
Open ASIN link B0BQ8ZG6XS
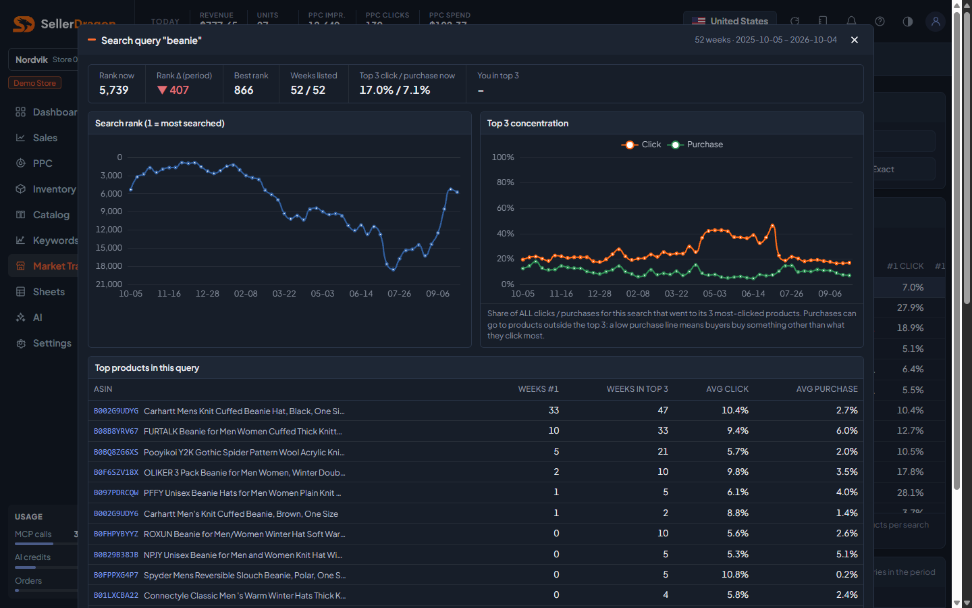click(x=116, y=452)
